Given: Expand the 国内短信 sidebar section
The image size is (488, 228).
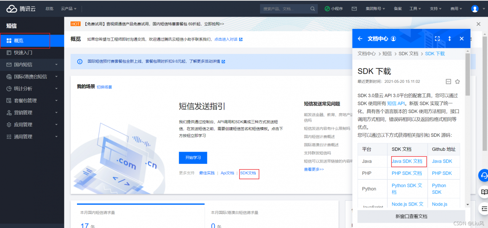Looking at the screenshot, I should [x=32, y=65].
